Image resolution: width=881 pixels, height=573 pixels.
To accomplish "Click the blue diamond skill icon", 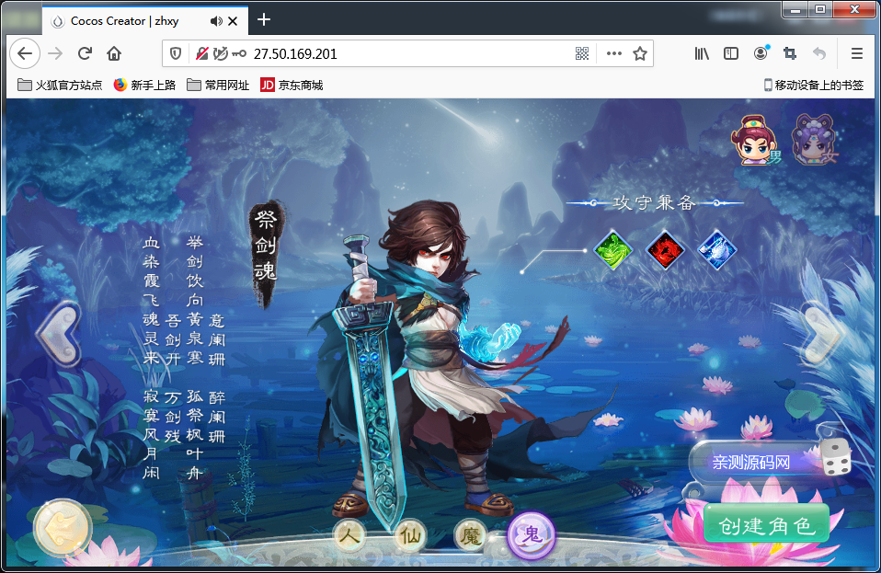I will (x=717, y=250).
